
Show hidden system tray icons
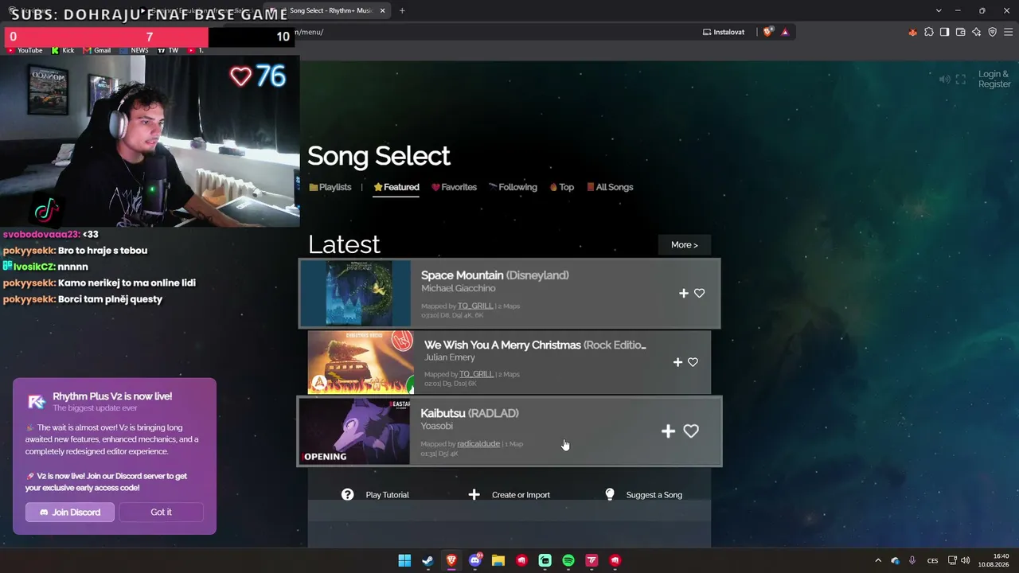pos(878,560)
